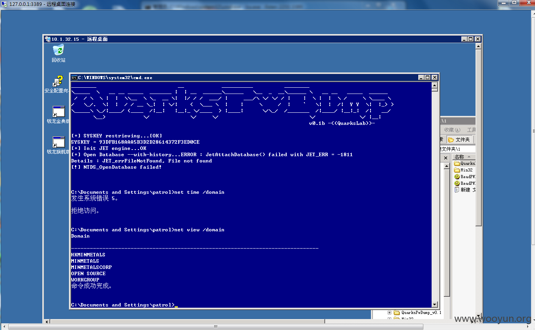Close the 10.1.32.15 remote desktop window

pos(477,39)
